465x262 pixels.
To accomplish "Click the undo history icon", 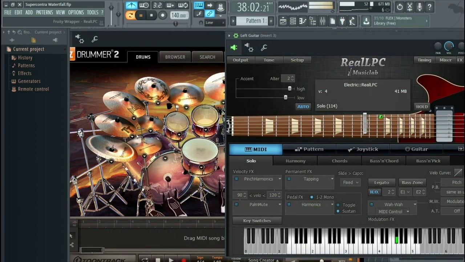I will tap(400, 7).
